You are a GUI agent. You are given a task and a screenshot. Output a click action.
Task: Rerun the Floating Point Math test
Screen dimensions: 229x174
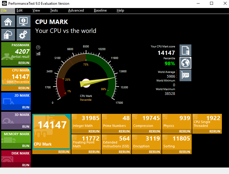click(x=86, y=152)
